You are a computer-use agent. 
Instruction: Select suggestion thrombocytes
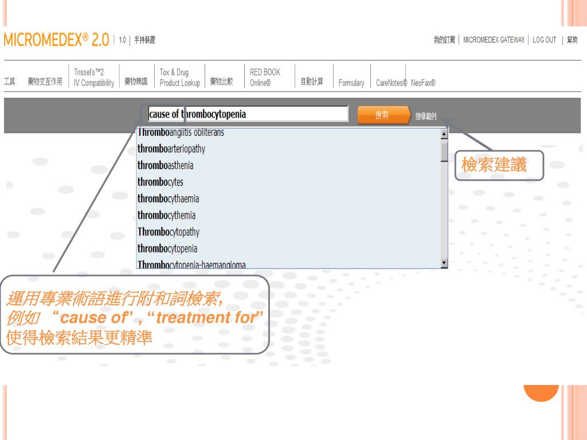pos(288,182)
